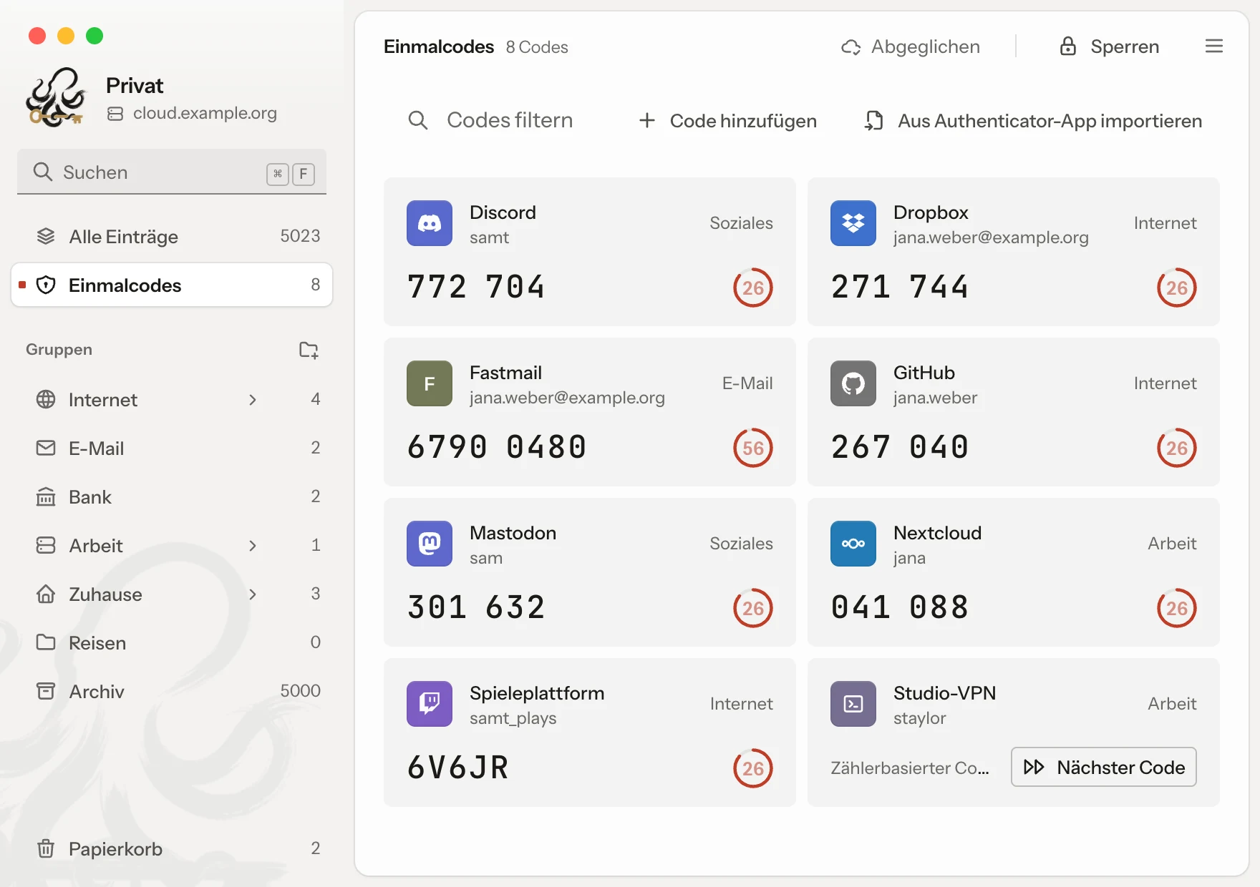Image resolution: width=1260 pixels, height=887 pixels.
Task: Click the Fastmail F icon
Action: coord(430,383)
